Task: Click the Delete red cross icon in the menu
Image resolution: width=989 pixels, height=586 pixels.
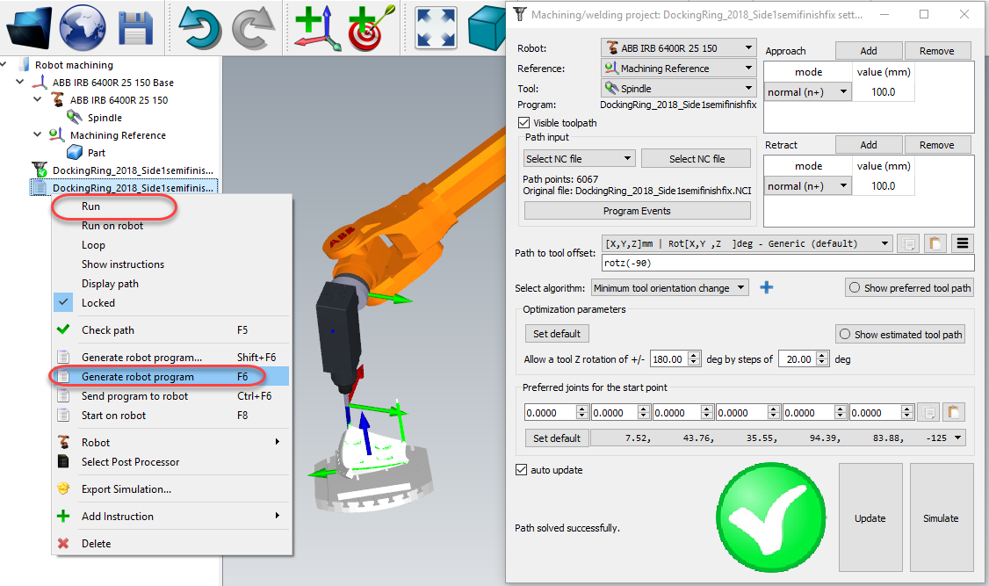Action: click(x=63, y=543)
